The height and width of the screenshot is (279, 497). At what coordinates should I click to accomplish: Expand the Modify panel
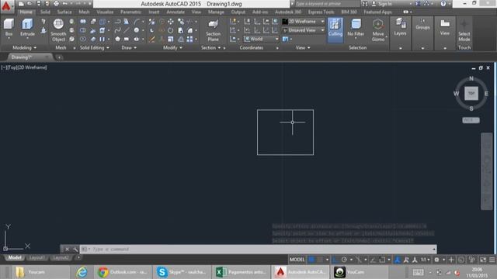pyautogui.click(x=172, y=48)
